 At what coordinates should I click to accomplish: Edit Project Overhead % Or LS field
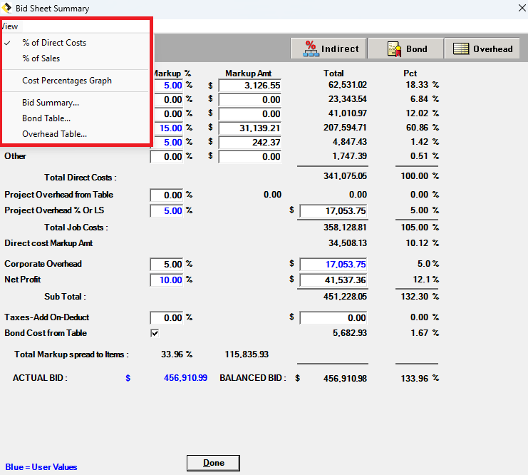167,210
